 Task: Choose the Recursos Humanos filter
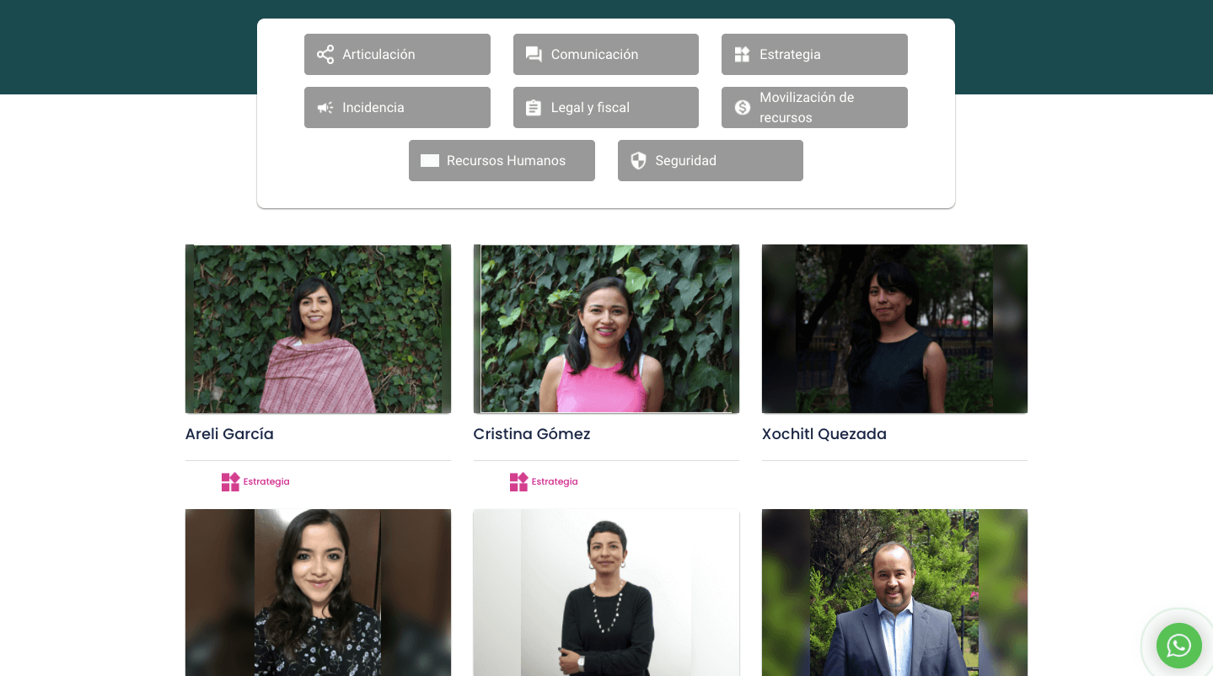[502, 161]
